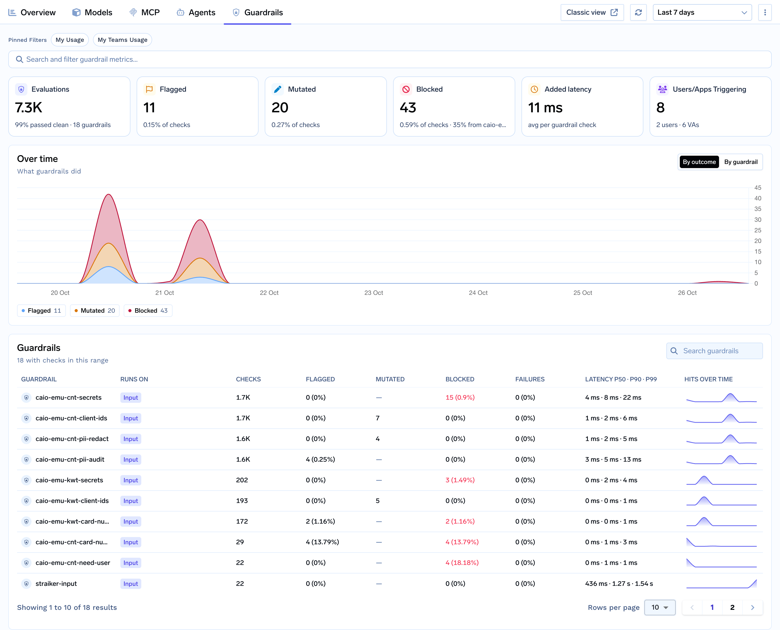Focus the Search guardrails input
780x630 pixels.
pyautogui.click(x=714, y=351)
